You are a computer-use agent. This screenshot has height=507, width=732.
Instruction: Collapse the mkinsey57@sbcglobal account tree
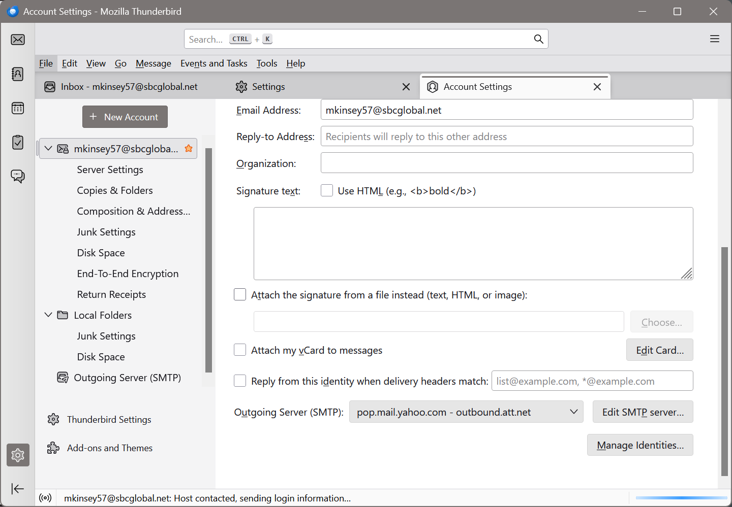pos(48,149)
